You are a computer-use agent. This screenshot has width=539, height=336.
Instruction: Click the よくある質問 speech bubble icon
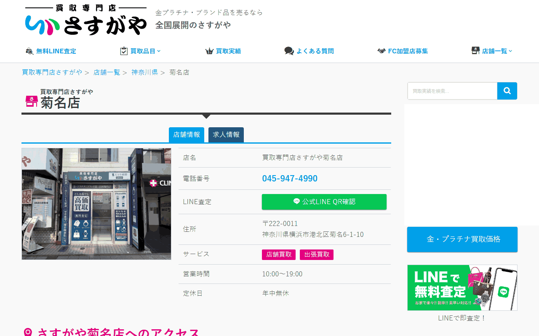tap(289, 51)
